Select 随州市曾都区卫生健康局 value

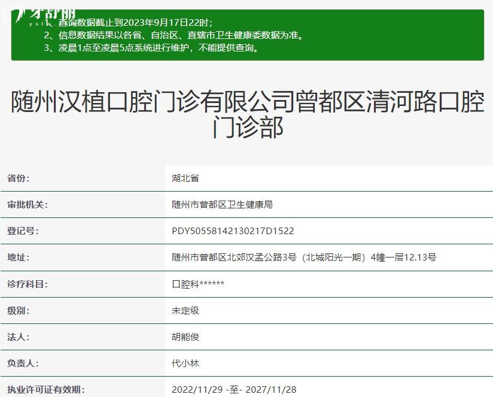pyautogui.click(x=222, y=205)
